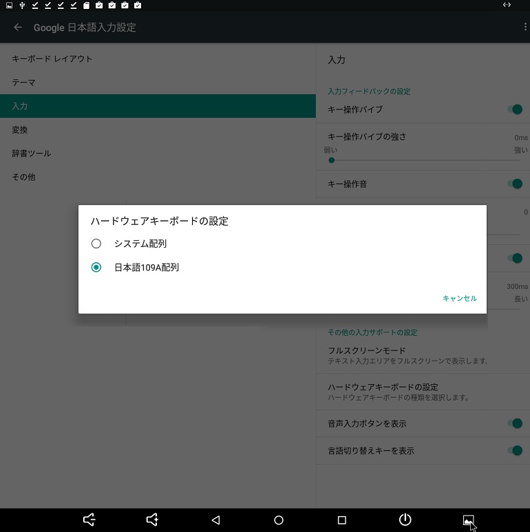Open テーマ settings section

click(158, 83)
